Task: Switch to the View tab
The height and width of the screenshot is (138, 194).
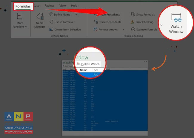Action: click(x=62, y=6)
